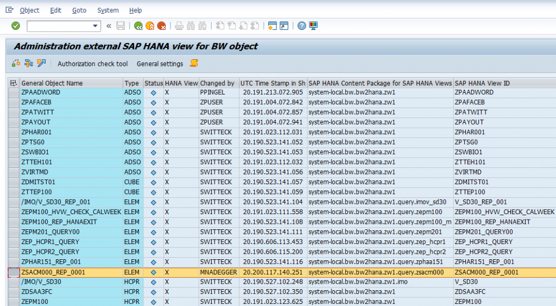The width and height of the screenshot is (556, 306).
Task: Select the row selector for ZPAADWORD
Action: pyautogui.click(x=14, y=92)
